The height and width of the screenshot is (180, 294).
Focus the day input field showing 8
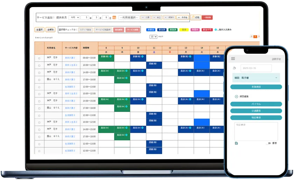pyautogui.click(x=106, y=18)
